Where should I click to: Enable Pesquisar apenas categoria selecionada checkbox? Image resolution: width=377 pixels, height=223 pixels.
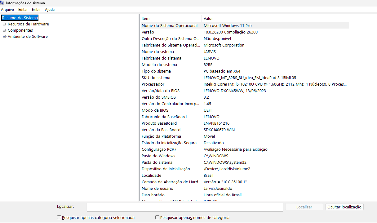pyautogui.click(x=59, y=217)
